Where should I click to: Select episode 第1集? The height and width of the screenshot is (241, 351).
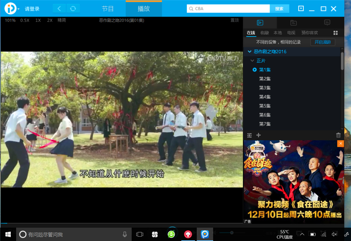click(265, 70)
